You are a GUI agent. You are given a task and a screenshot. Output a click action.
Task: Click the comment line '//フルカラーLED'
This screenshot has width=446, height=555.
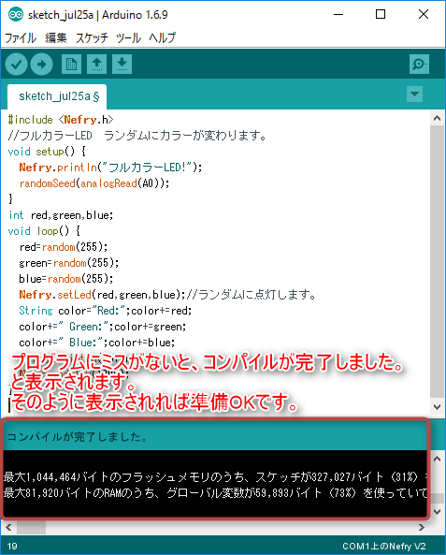[x=137, y=136]
